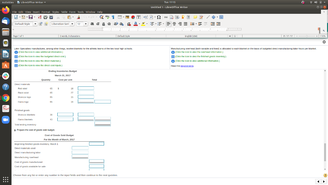The width and height of the screenshot is (328, 185).
Task: Insert comment sticky note icon
Action: [x=195, y=17]
